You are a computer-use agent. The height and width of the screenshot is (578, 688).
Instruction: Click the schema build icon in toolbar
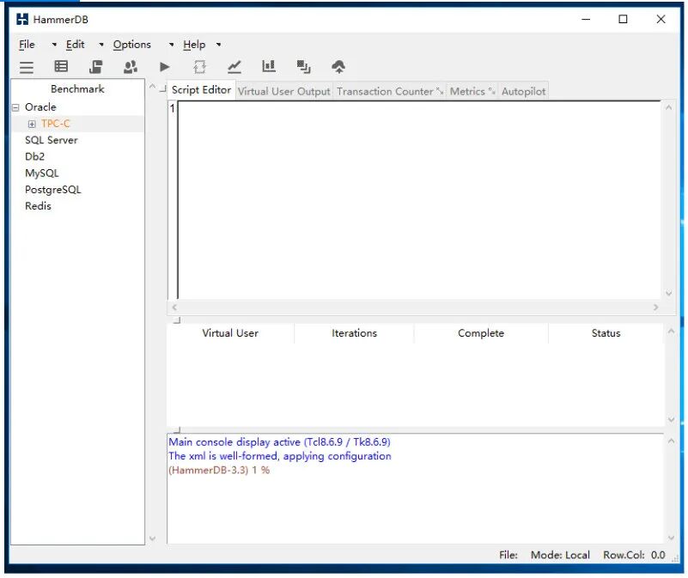pyautogui.click(x=95, y=67)
